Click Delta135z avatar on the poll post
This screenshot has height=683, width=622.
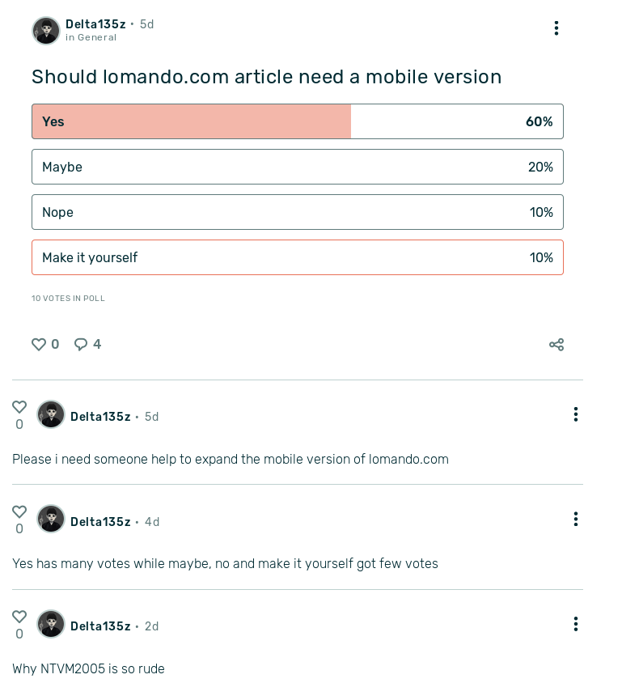pos(46,31)
